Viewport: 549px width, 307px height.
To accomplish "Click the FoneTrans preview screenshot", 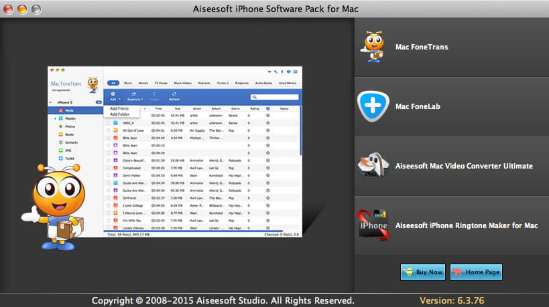I will click(x=175, y=152).
